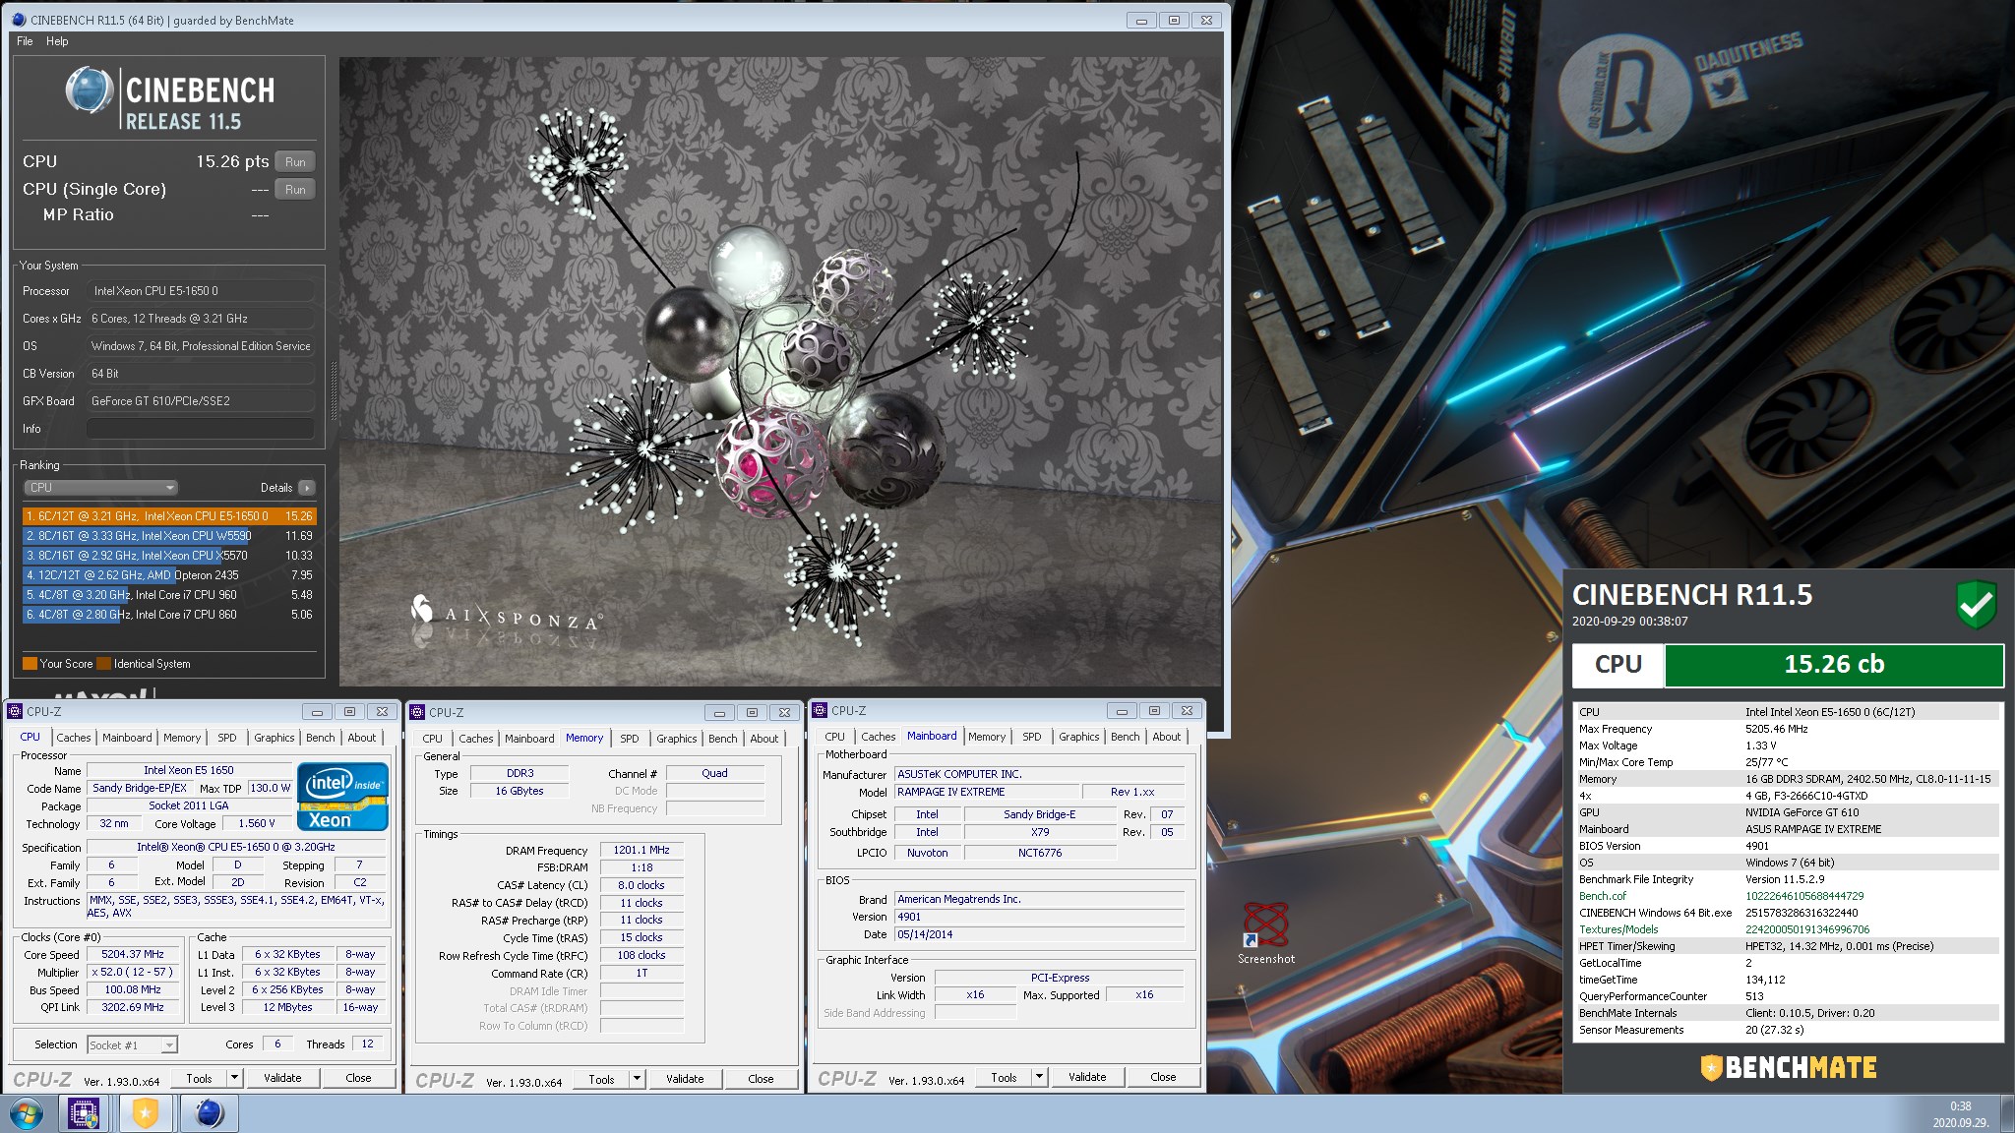Screen dimensions: 2015x1133
Task: Select ranking row Core i7 860
Action: (169, 615)
